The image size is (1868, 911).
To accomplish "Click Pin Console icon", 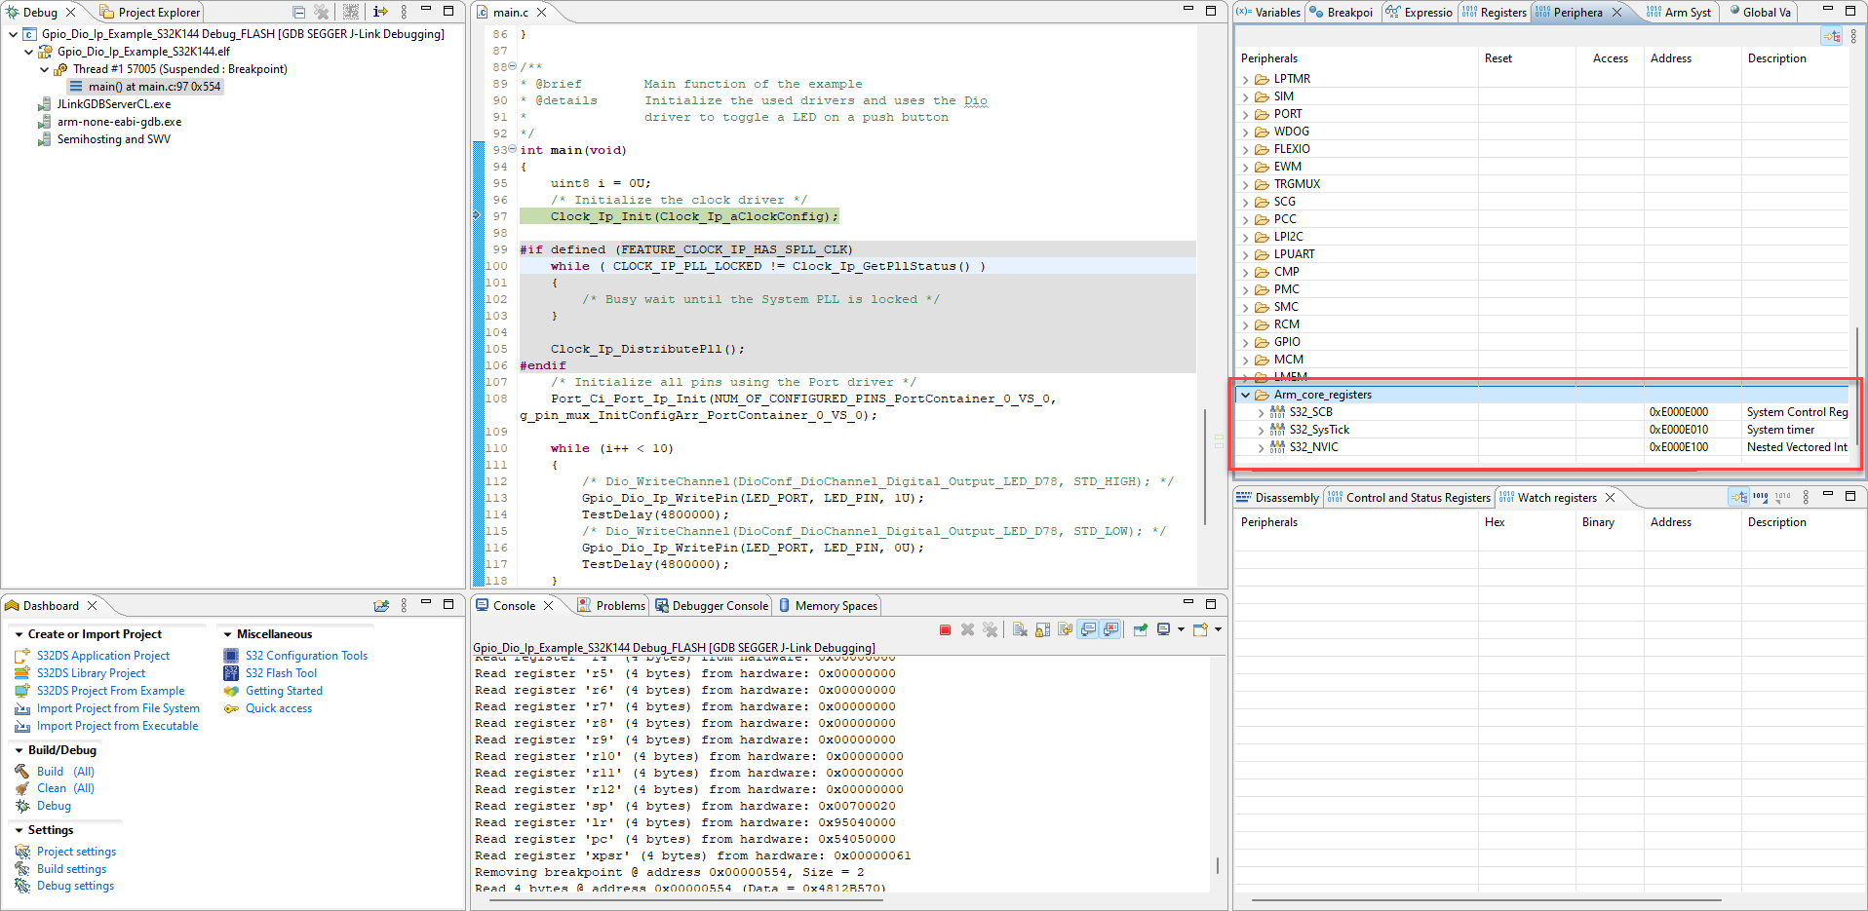I will [x=1140, y=629].
